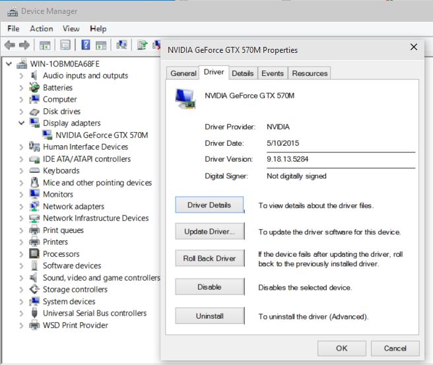Viewport: 433px width, 365px height.
Task: Switch to the Resources tab
Action: [x=310, y=73]
